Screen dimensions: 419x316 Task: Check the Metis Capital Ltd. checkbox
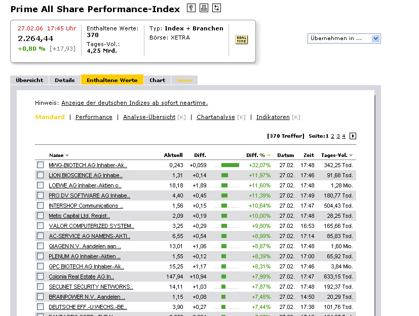coord(41,216)
